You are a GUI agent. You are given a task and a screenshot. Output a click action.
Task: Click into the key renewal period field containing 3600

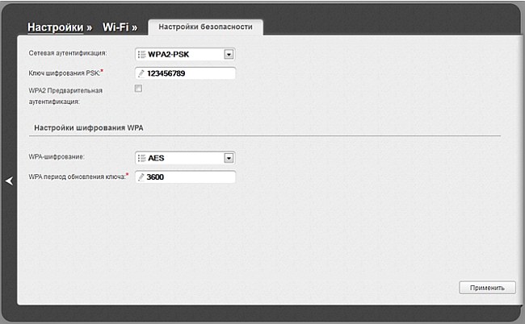(x=190, y=177)
